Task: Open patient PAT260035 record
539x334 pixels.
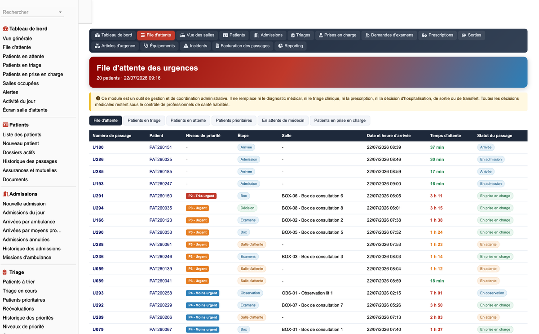Action: 161,208
